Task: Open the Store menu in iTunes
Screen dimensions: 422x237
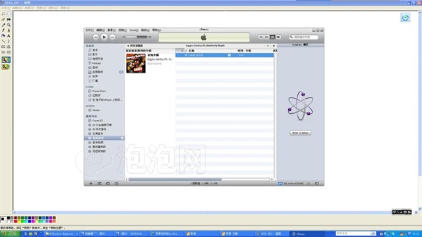Action: coord(134,30)
